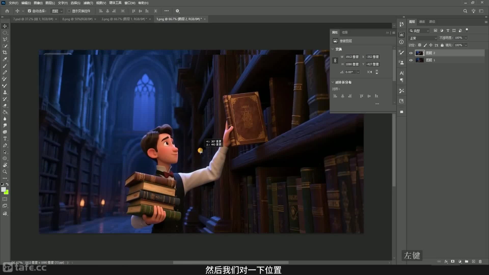Select the Eyedropper tool

point(5,59)
